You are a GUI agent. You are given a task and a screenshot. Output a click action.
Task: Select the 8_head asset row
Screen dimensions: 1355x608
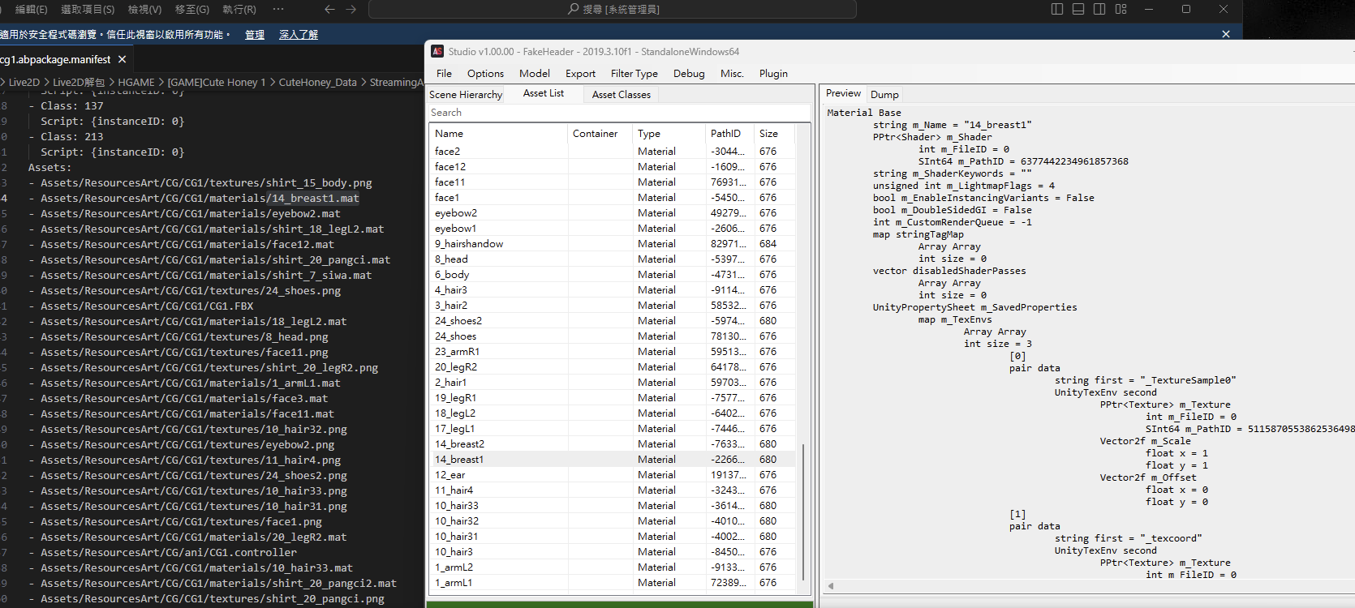pos(613,259)
